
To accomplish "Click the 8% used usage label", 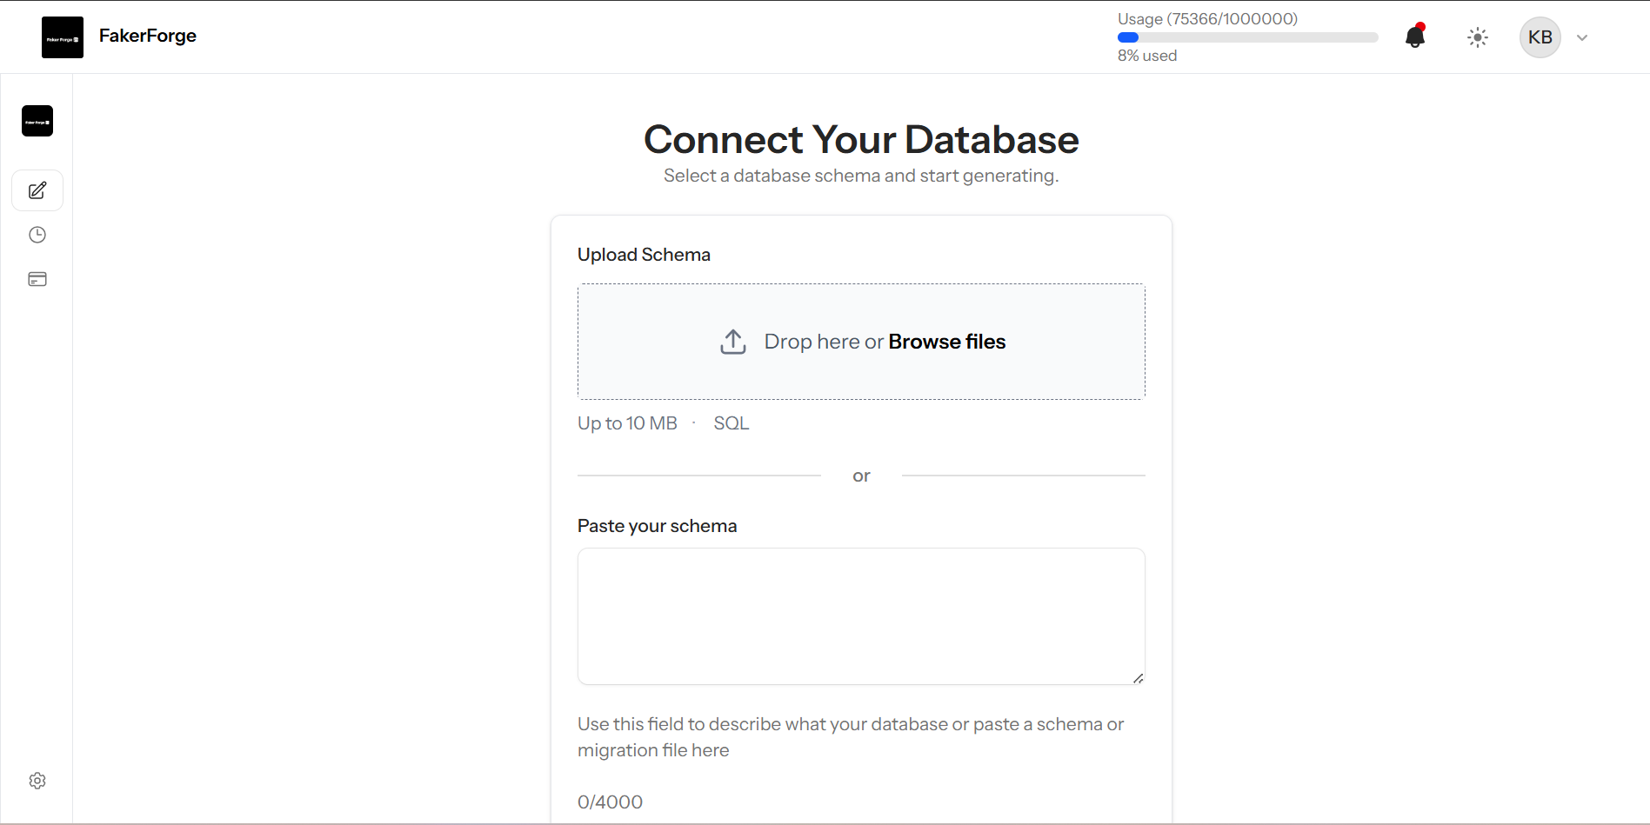I will tap(1146, 55).
